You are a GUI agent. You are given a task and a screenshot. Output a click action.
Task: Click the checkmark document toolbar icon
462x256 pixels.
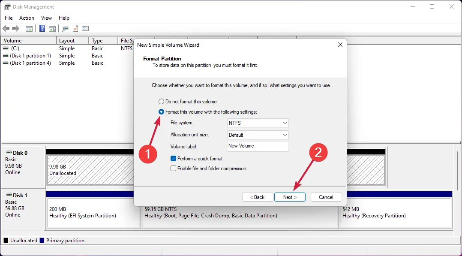[x=75, y=29]
